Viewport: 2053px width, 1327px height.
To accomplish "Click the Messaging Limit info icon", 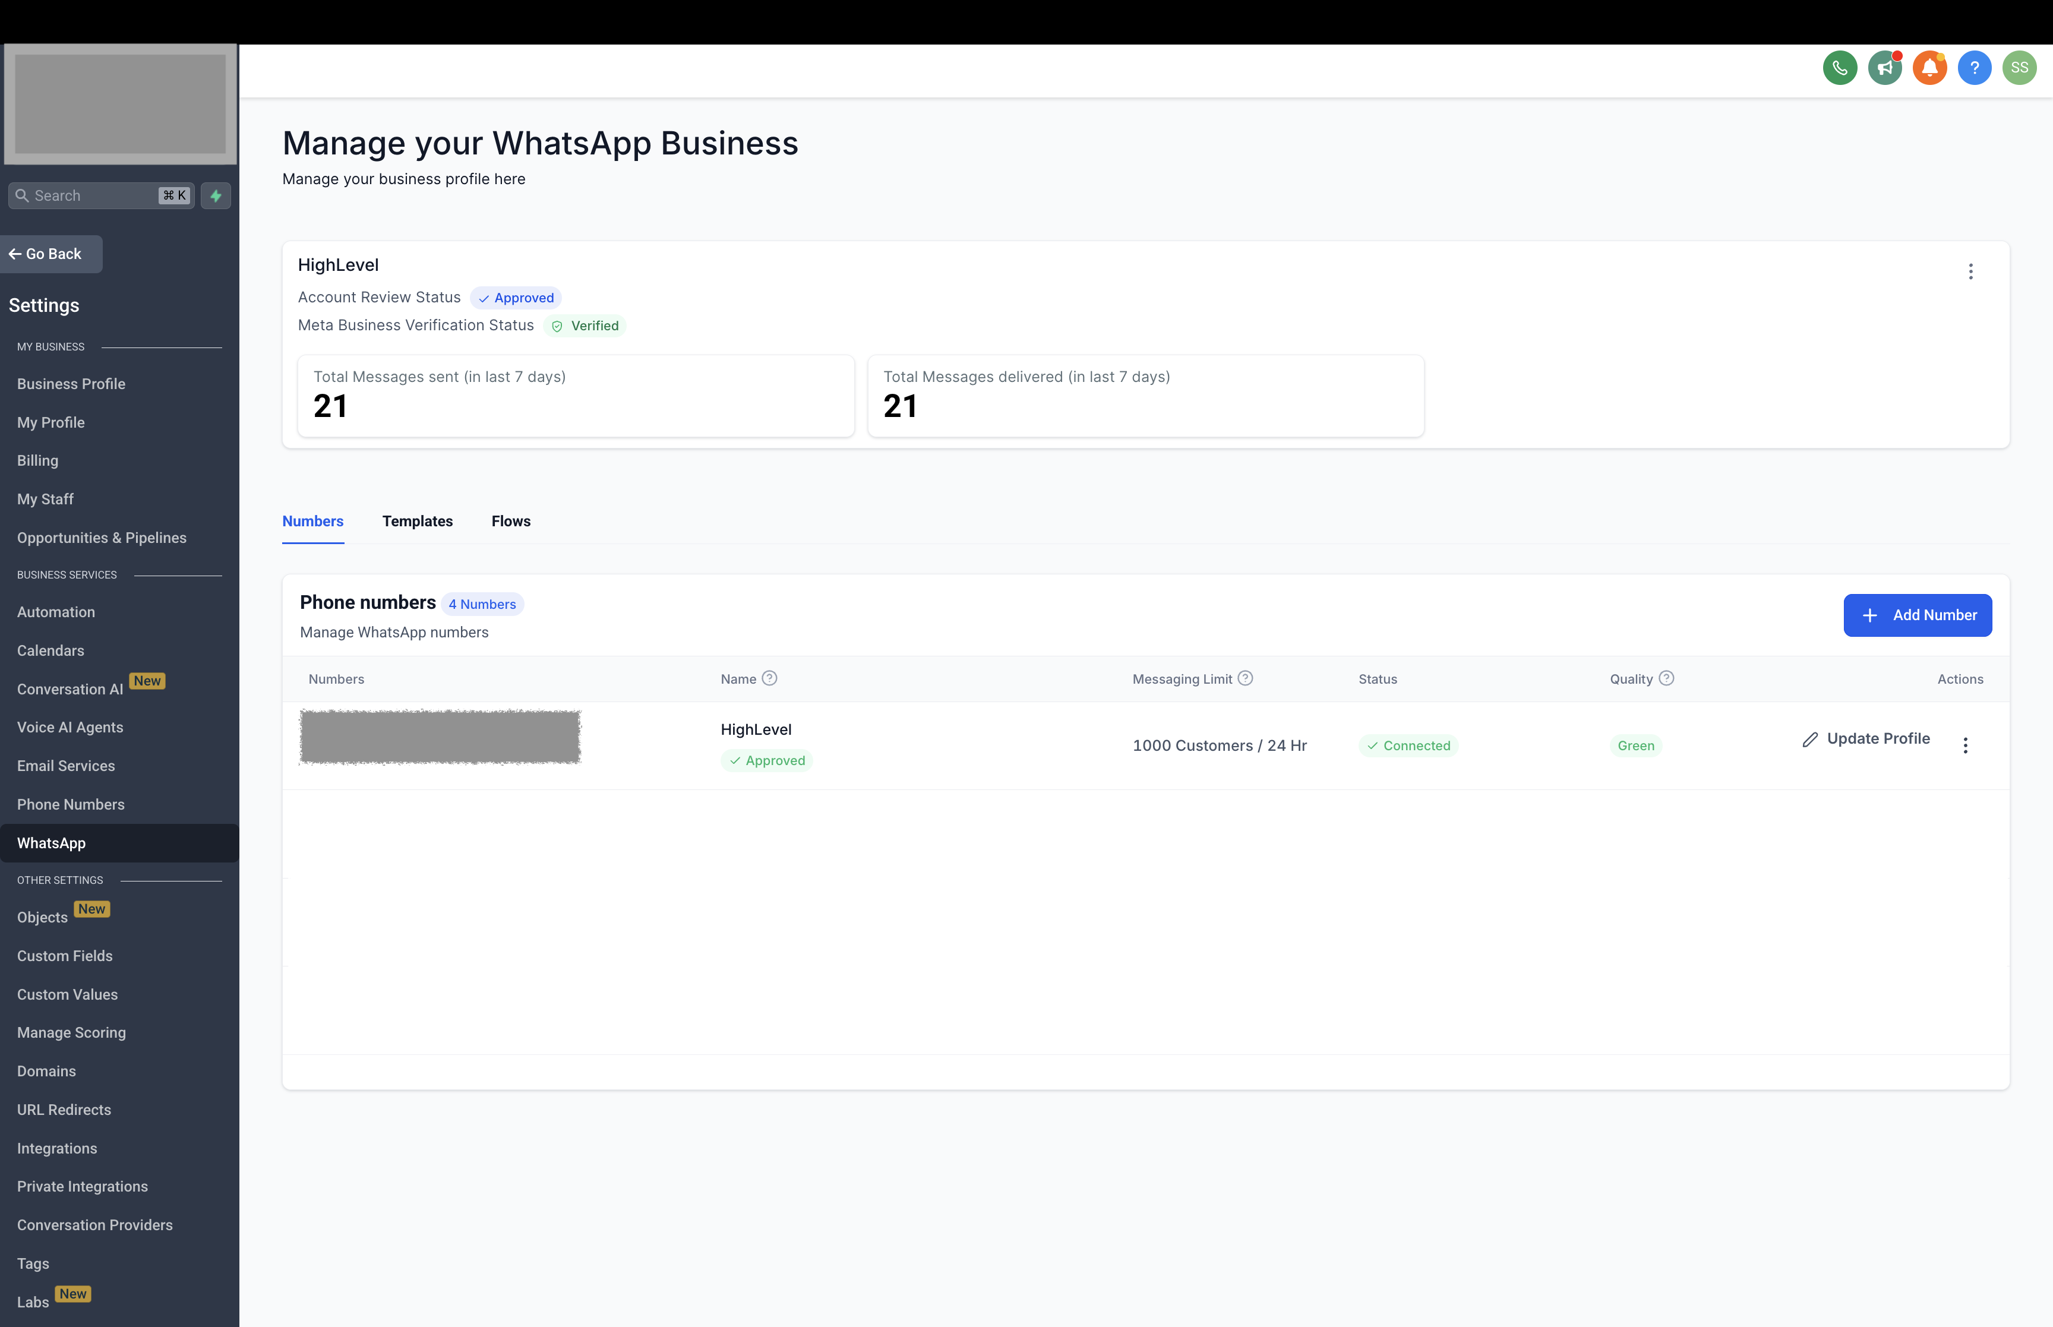I will [x=1245, y=678].
